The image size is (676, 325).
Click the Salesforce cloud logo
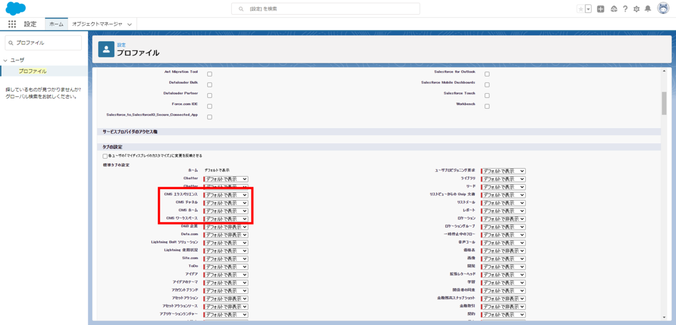coord(15,8)
